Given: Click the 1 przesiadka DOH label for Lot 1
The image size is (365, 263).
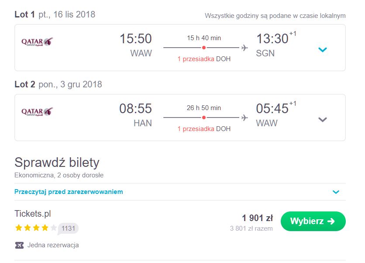Looking at the screenshot, I should [x=204, y=59].
